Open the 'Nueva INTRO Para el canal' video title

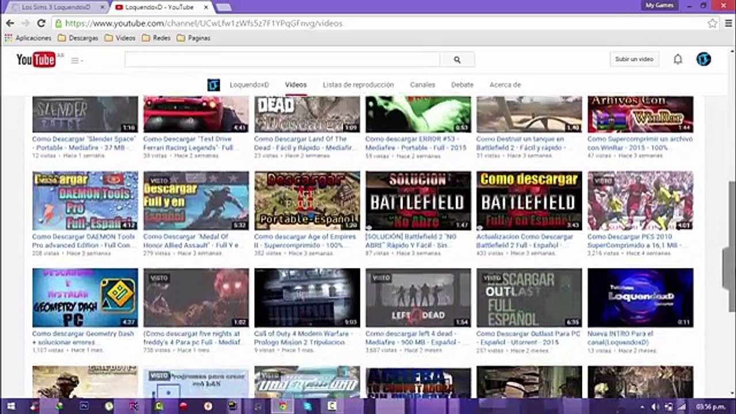(620, 338)
